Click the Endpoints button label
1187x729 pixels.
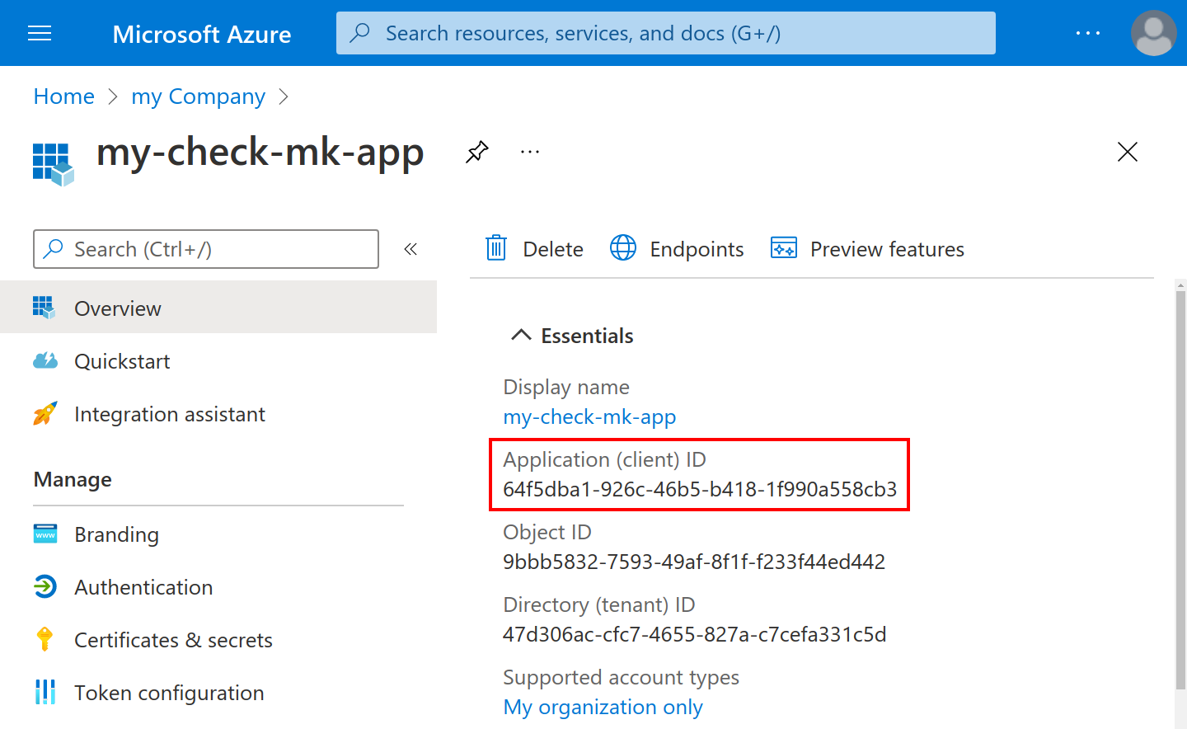697,249
